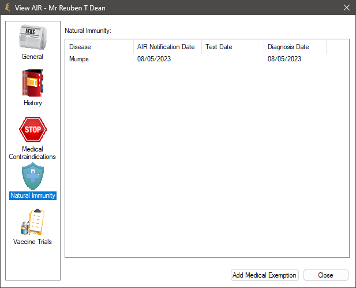Switch to the 'History' text label
356x288 pixels.
tap(32, 103)
